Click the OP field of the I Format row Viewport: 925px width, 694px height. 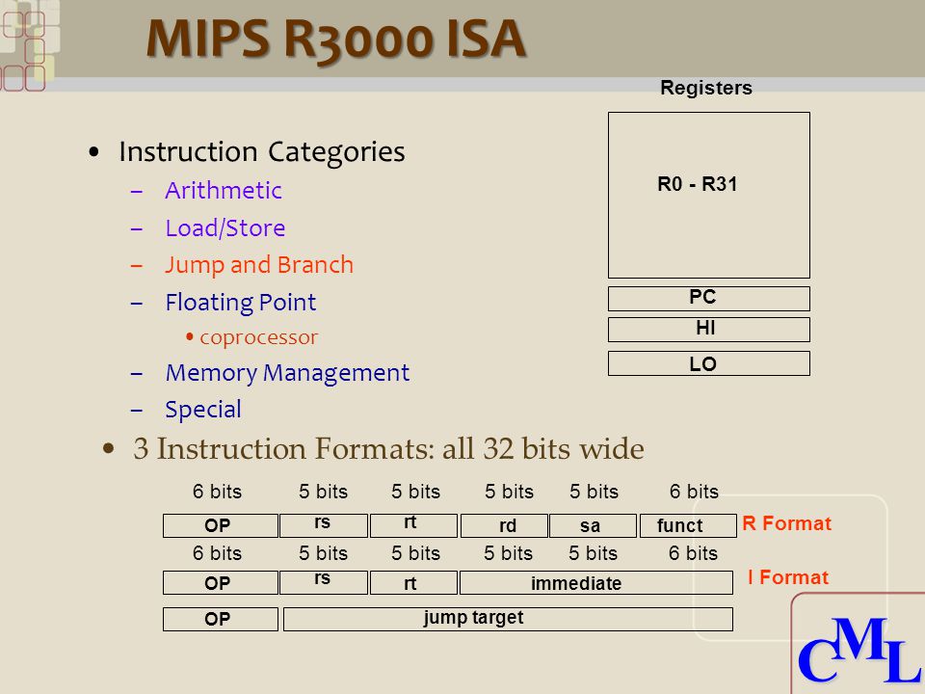pyautogui.click(x=220, y=582)
